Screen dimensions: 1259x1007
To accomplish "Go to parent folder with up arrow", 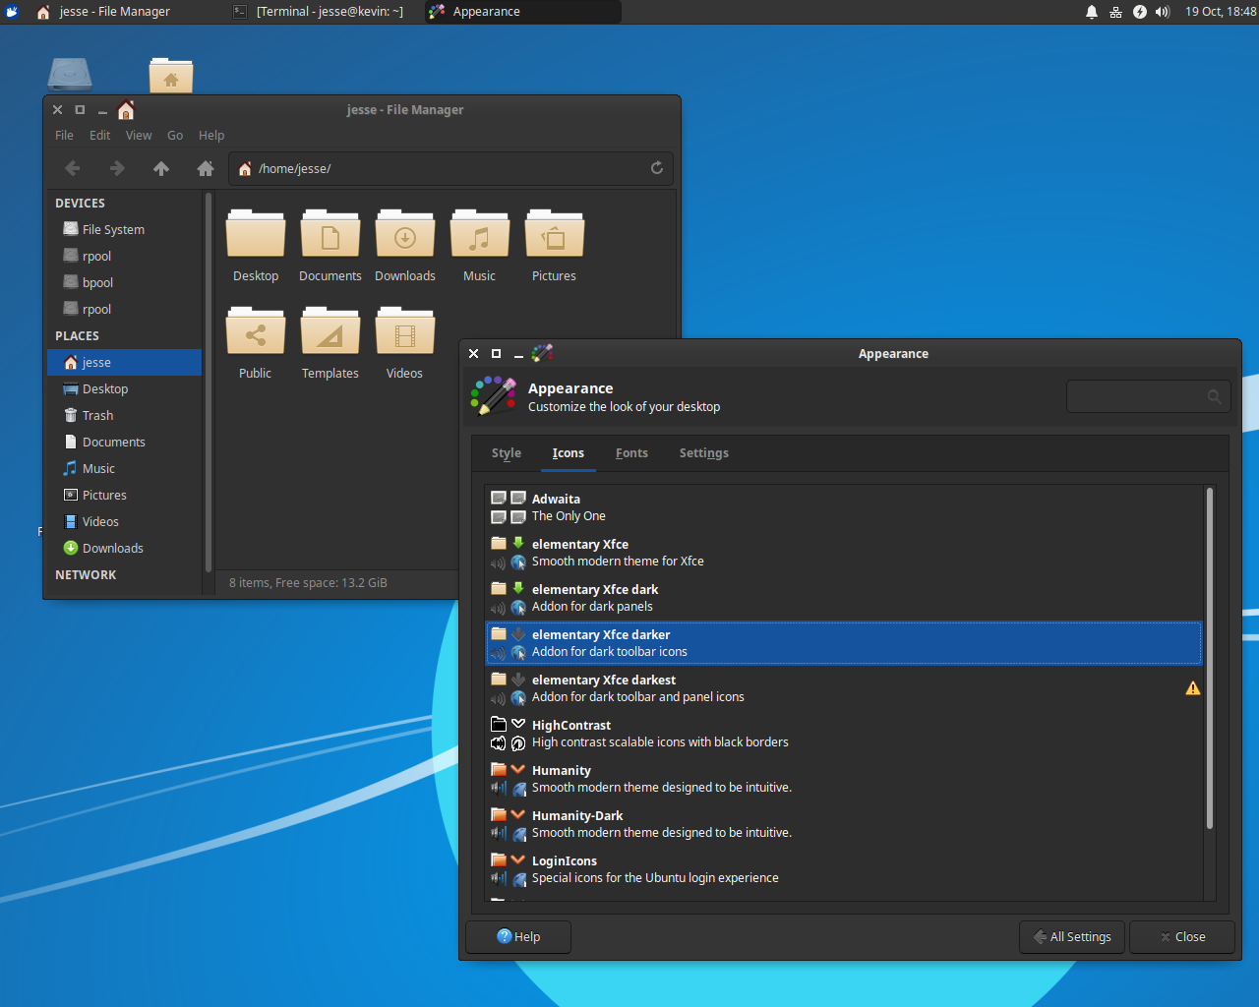I will pos(161,168).
